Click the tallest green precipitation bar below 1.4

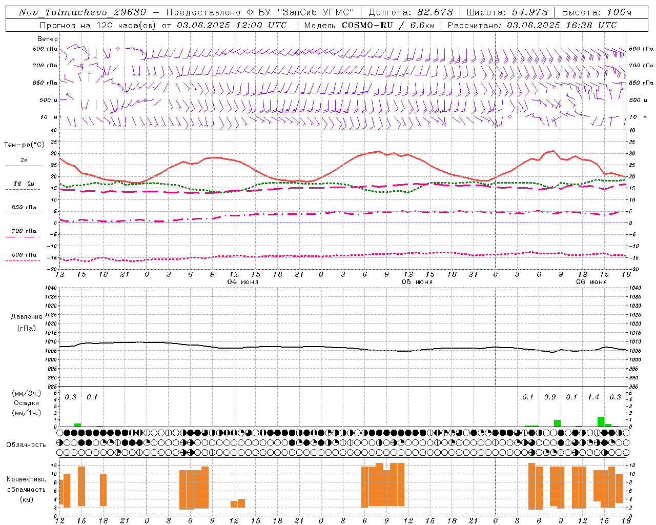(x=601, y=421)
